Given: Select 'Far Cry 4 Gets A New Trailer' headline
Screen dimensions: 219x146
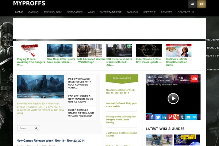Looking at the screenshot, I should [81, 99].
